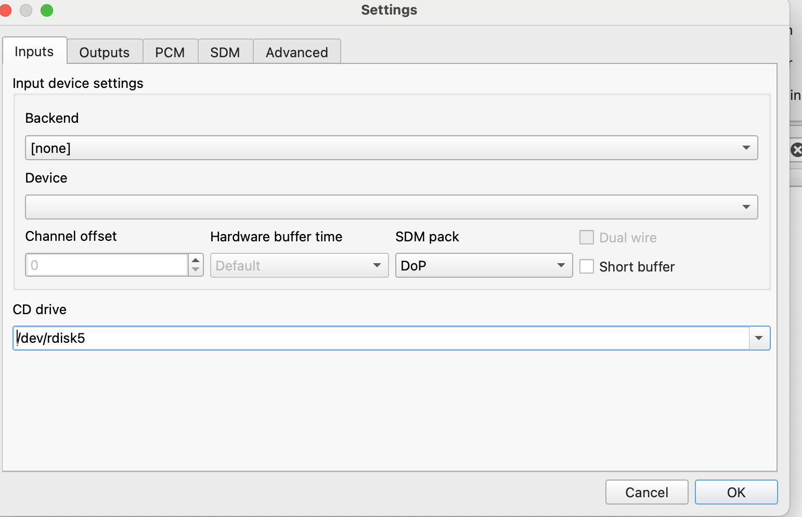Open the Backend dropdown showing [none]

click(391, 148)
